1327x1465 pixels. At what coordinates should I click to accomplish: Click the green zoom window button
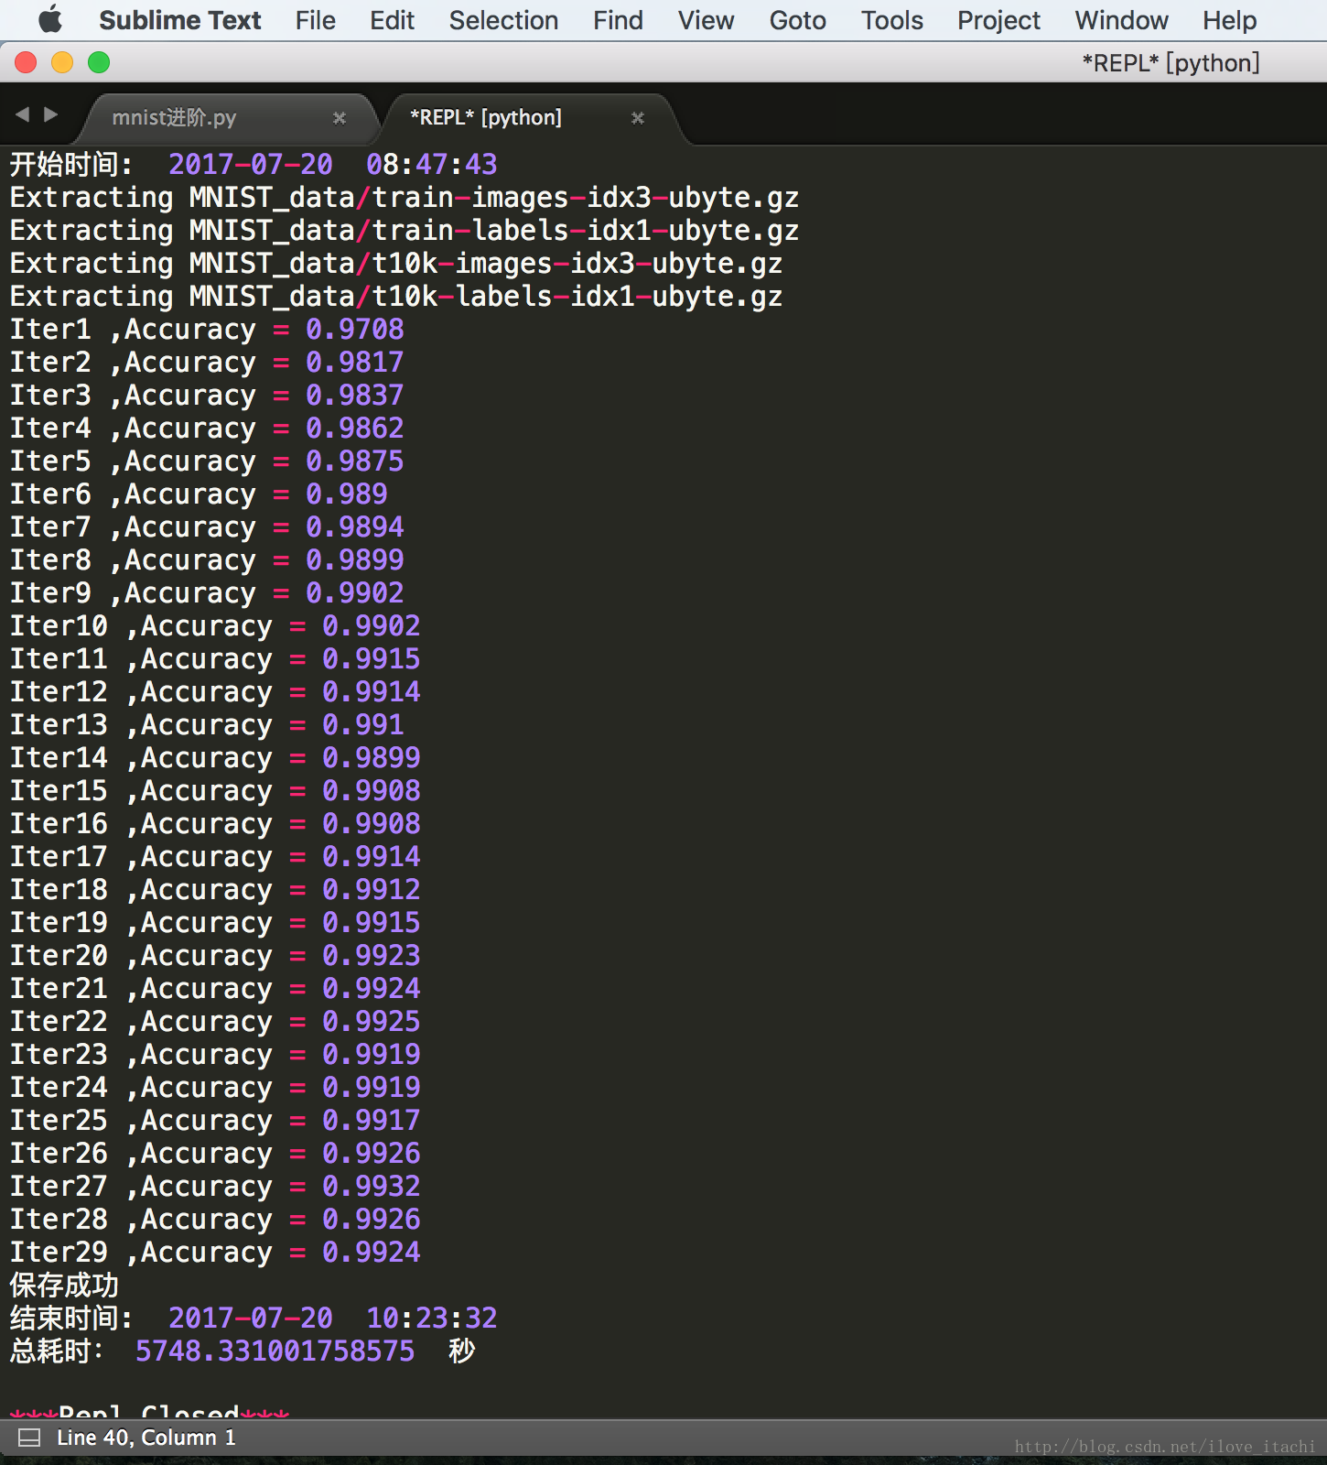pyautogui.click(x=99, y=62)
